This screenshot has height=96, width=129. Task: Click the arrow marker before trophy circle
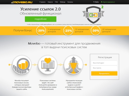pos(61,65)
